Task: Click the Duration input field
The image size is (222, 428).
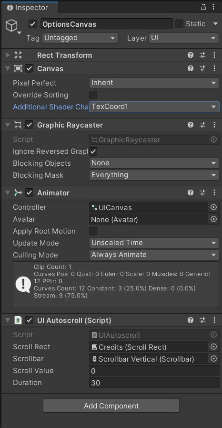Action: coord(154,383)
